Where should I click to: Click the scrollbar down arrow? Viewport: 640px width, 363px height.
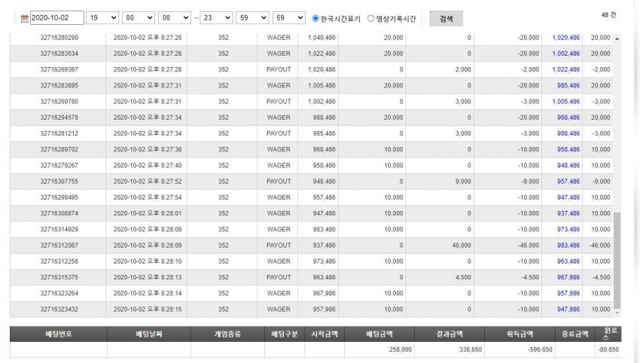(x=617, y=313)
